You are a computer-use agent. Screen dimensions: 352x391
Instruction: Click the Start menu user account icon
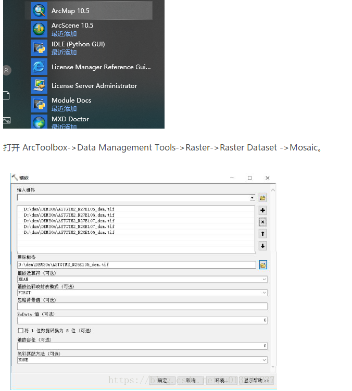click(7, 70)
